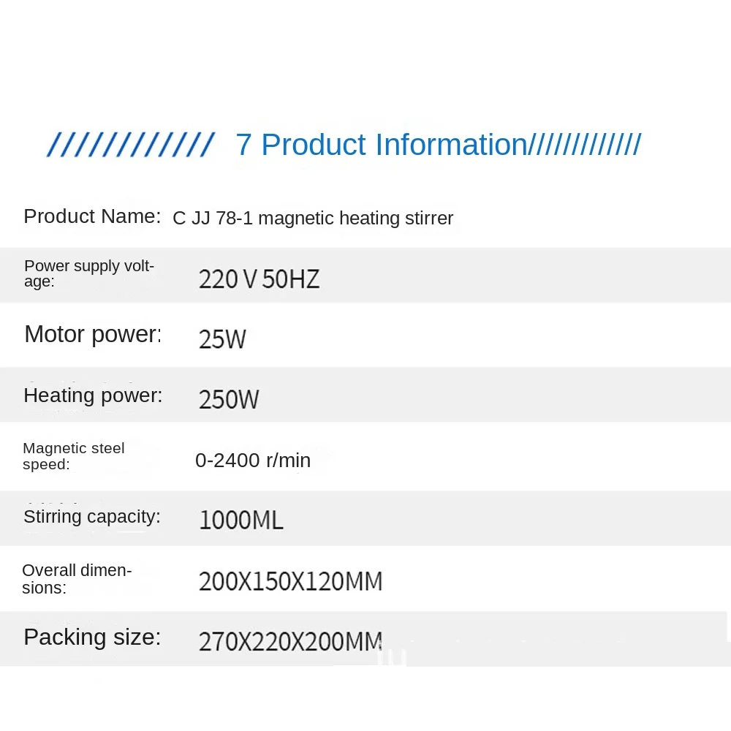Click the Motor power label

pyautogui.click(x=92, y=334)
